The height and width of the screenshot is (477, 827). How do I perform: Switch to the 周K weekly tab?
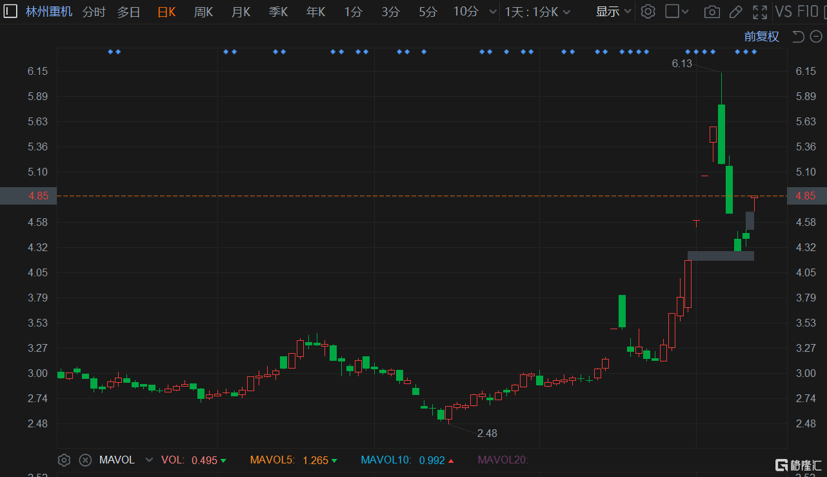[x=203, y=12]
